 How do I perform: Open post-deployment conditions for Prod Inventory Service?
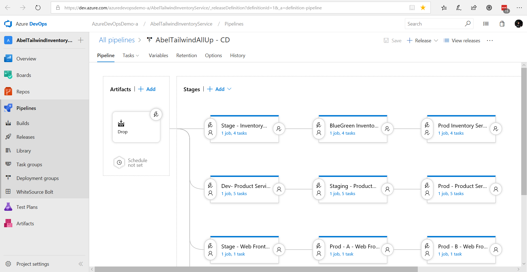tap(496, 129)
